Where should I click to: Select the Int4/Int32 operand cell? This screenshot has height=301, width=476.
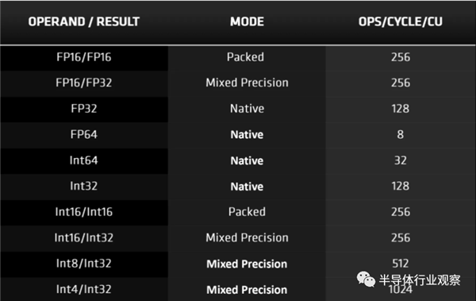click(x=84, y=289)
